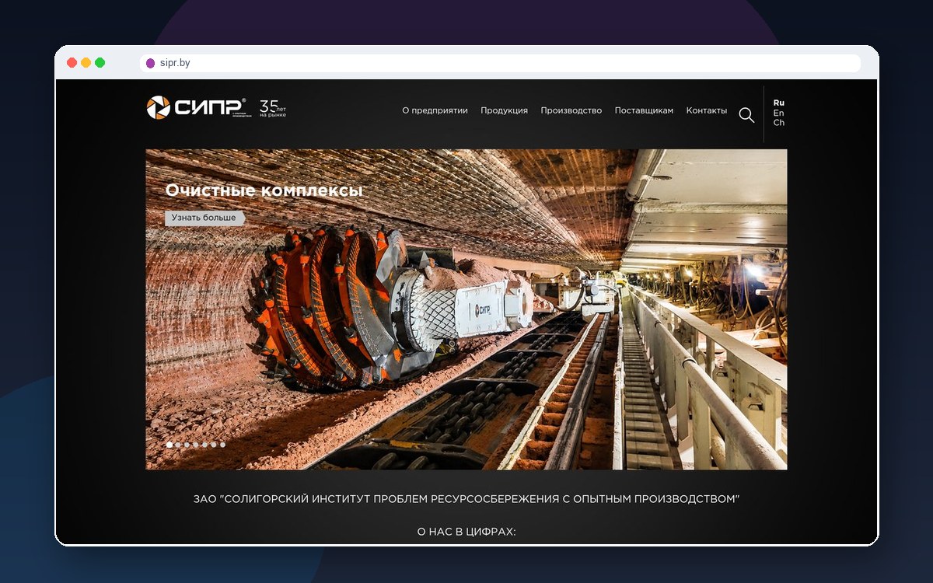Select the "Ru" language option

[x=779, y=103]
